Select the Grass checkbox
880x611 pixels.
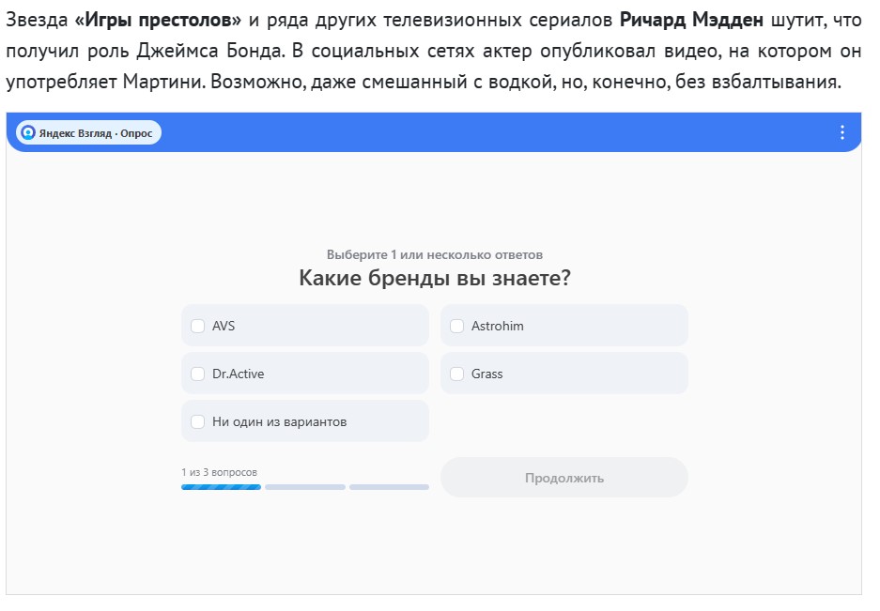tap(456, 374)
